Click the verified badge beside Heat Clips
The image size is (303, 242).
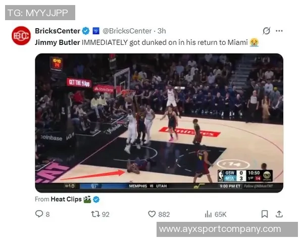coord(96,199)
